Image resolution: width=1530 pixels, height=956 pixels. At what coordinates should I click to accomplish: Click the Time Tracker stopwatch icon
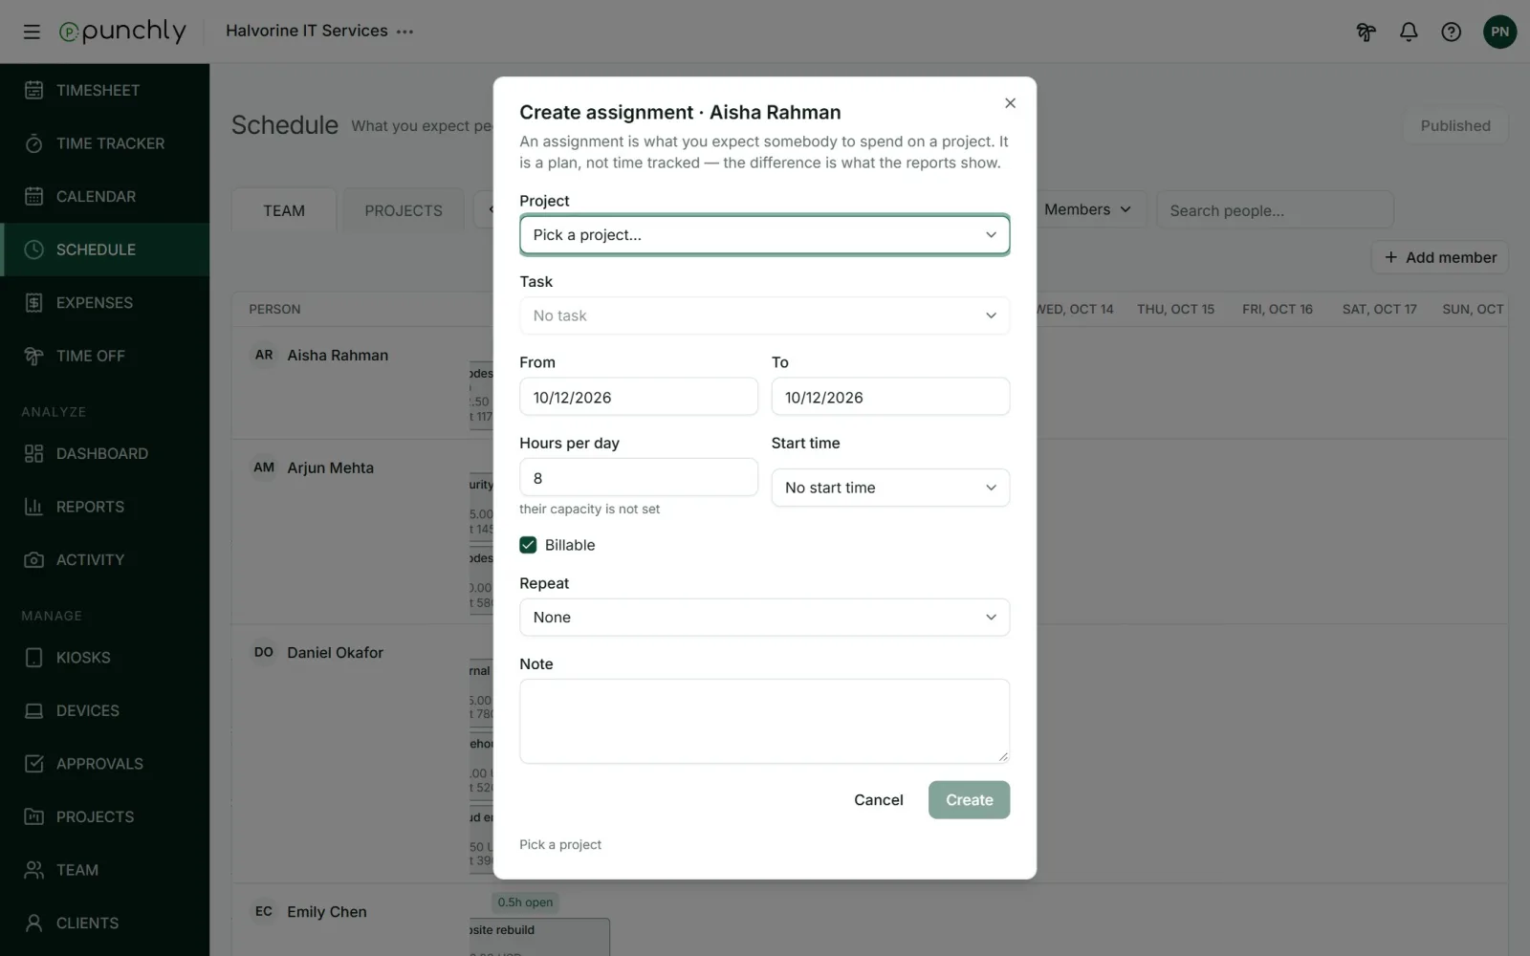[33, 143]
